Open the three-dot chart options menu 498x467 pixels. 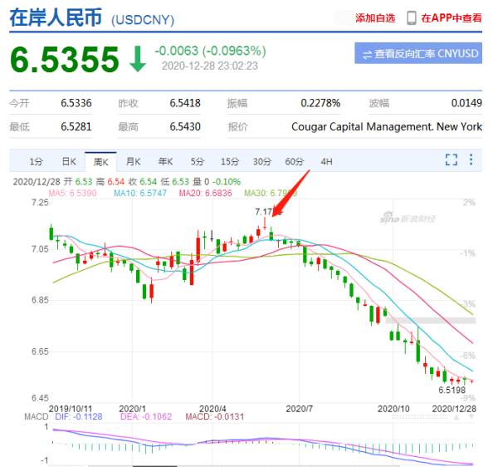click(x=471, y=160)
